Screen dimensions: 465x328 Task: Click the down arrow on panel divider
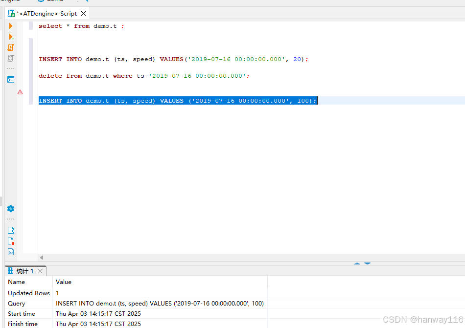pos(368,264)
